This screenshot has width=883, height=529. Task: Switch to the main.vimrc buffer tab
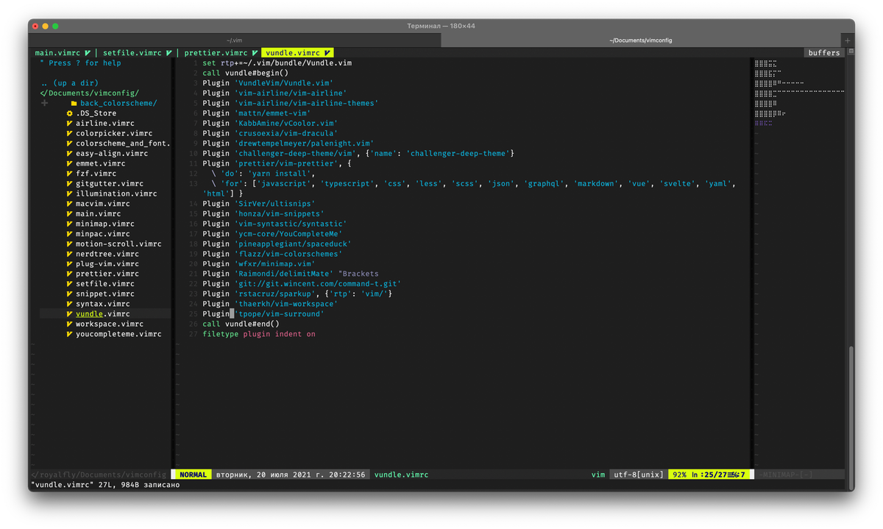63,53
